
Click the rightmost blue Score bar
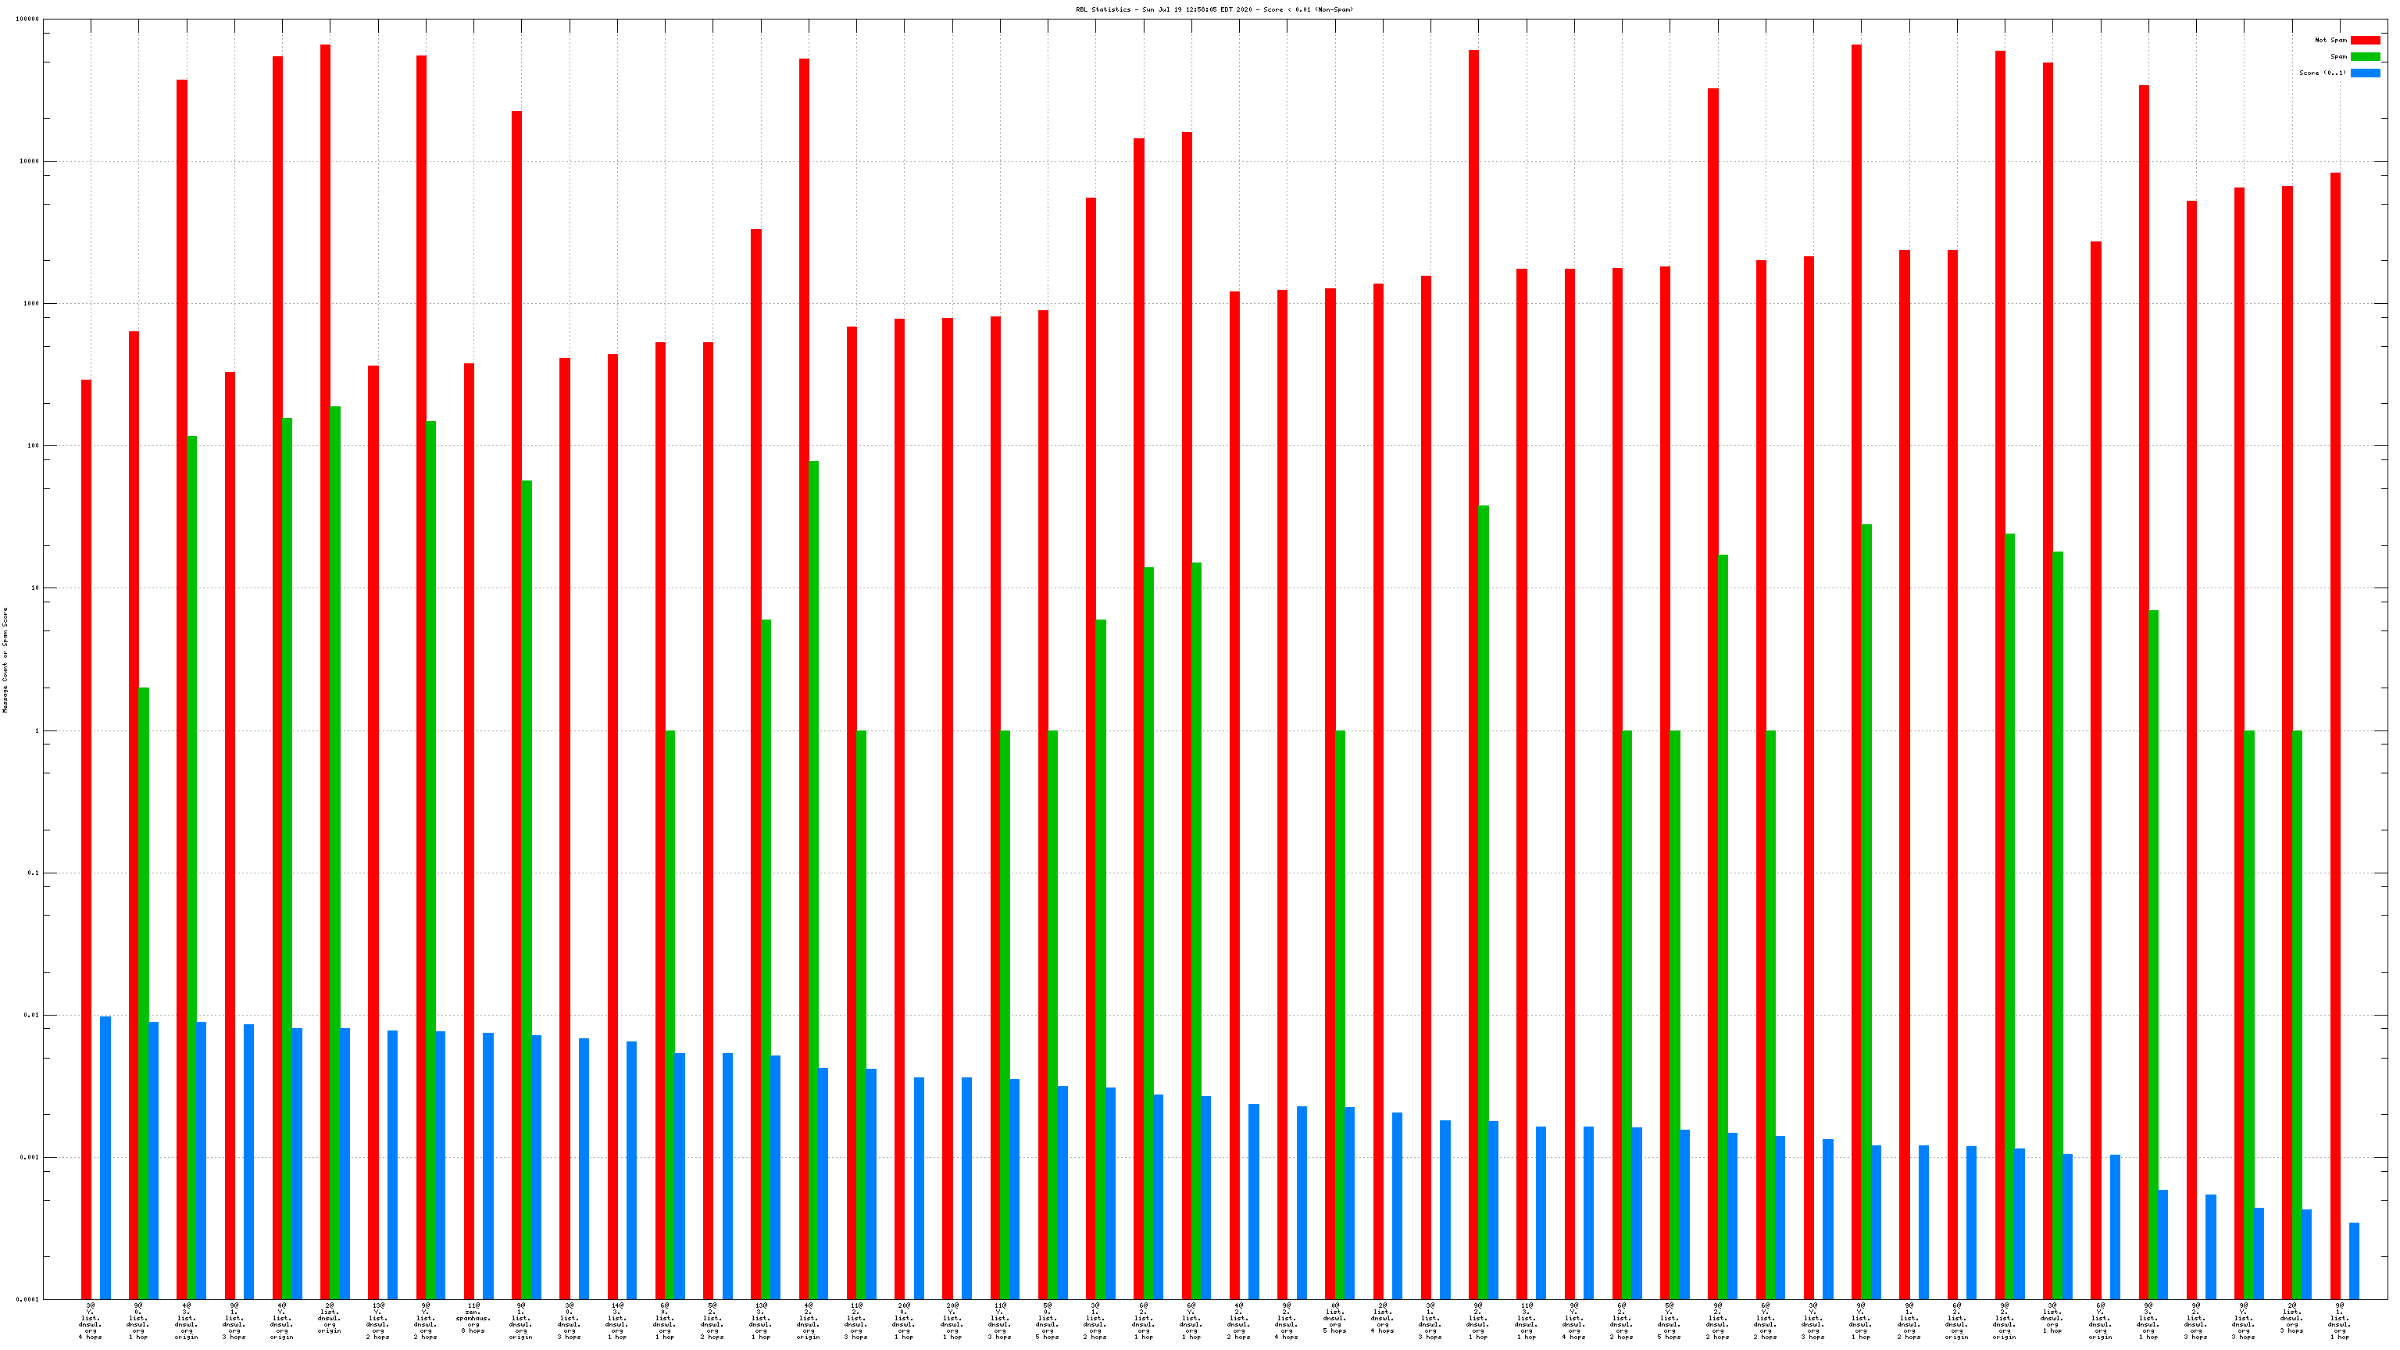coord(2355,1261)
